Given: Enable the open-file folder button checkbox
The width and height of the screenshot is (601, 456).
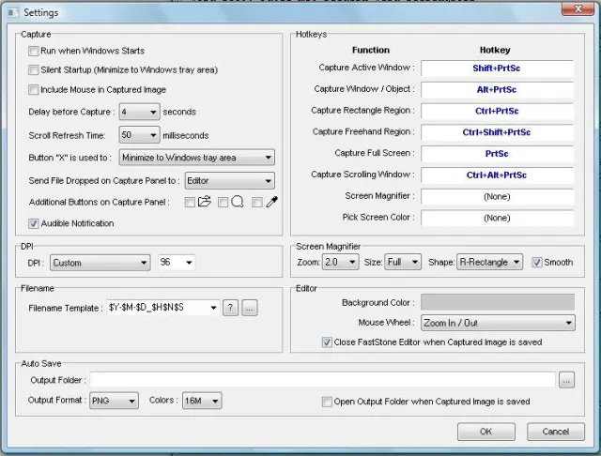Looking at the screenshot, I should (x=191, y=202).
